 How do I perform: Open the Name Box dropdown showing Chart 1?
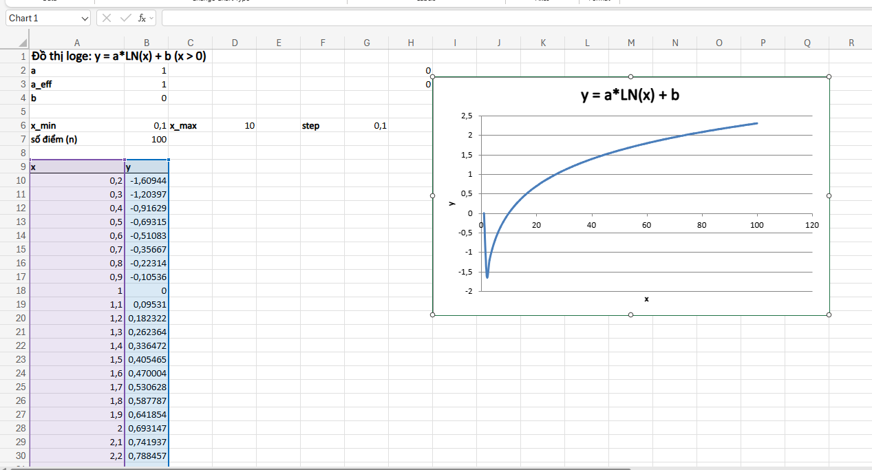click(x=86, y=18)
